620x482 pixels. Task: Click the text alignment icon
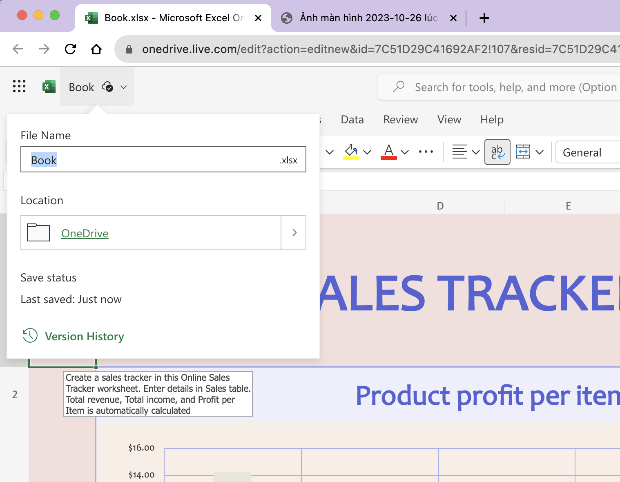(x=460, y=152)
